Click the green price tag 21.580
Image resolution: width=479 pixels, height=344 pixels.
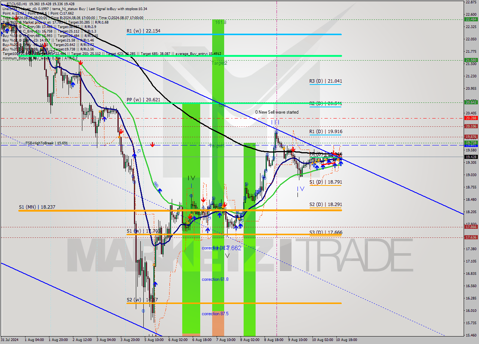(471, 60)
